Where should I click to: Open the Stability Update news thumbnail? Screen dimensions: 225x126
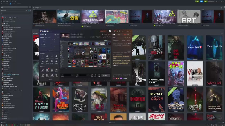(45, 17)
